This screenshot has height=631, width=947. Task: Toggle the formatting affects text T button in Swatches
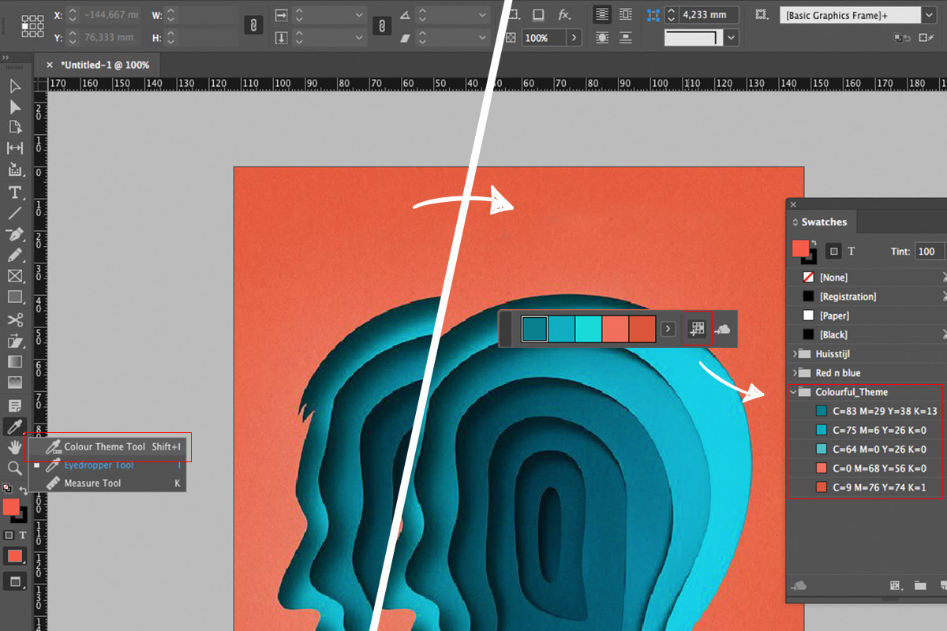pos(852,252)
